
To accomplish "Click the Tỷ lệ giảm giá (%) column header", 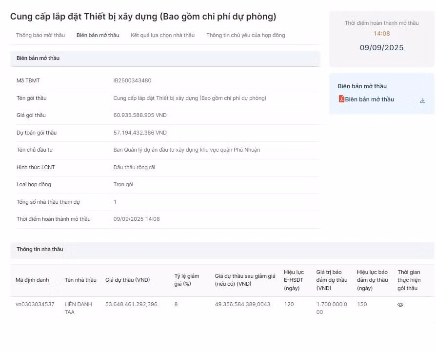I will 187,280.
